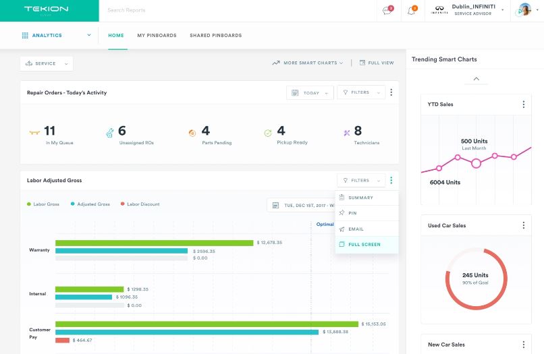The height and width of the screenshot is (354, 544).
Task: Toggle the Labor Discount legend series
Action: point(140,204)
